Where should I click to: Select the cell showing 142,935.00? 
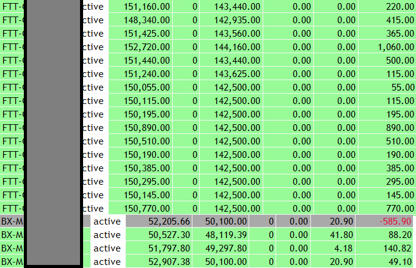(231, 20)
